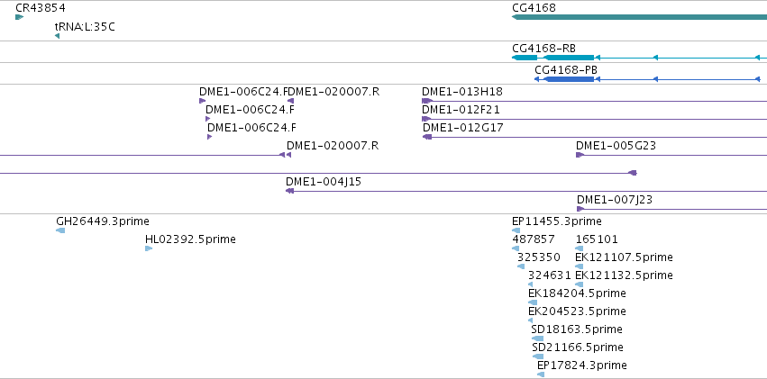
Task: Select the glyph under SD21166.5prime
Action: (538, 356)
